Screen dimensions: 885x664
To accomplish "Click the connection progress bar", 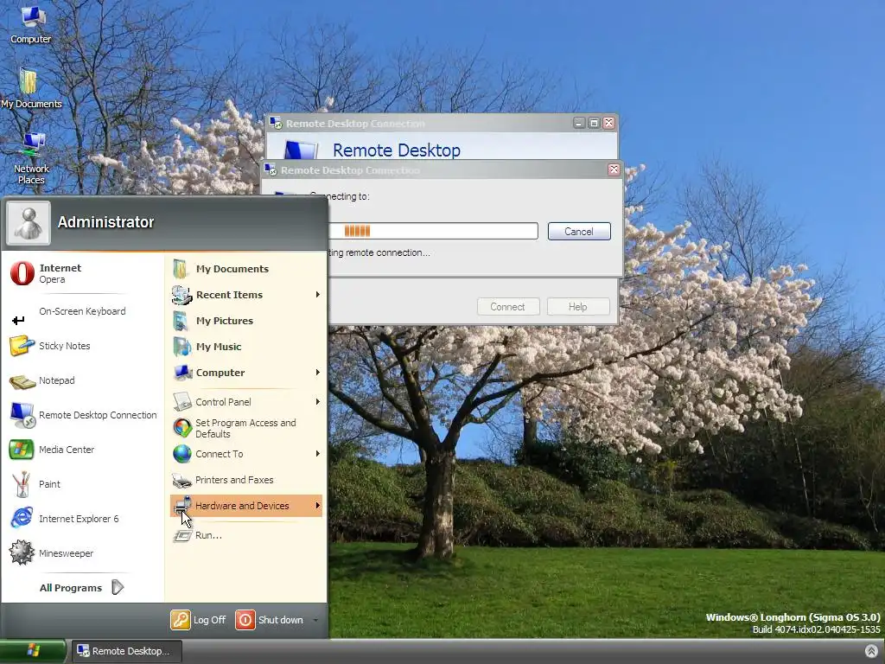I will (433, 231).
